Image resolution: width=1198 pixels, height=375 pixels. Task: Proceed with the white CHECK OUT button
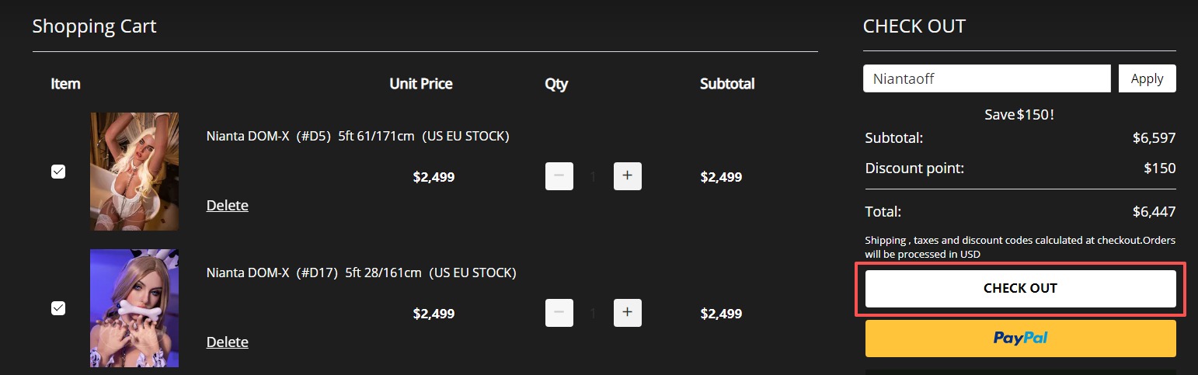coord(1020,289)
